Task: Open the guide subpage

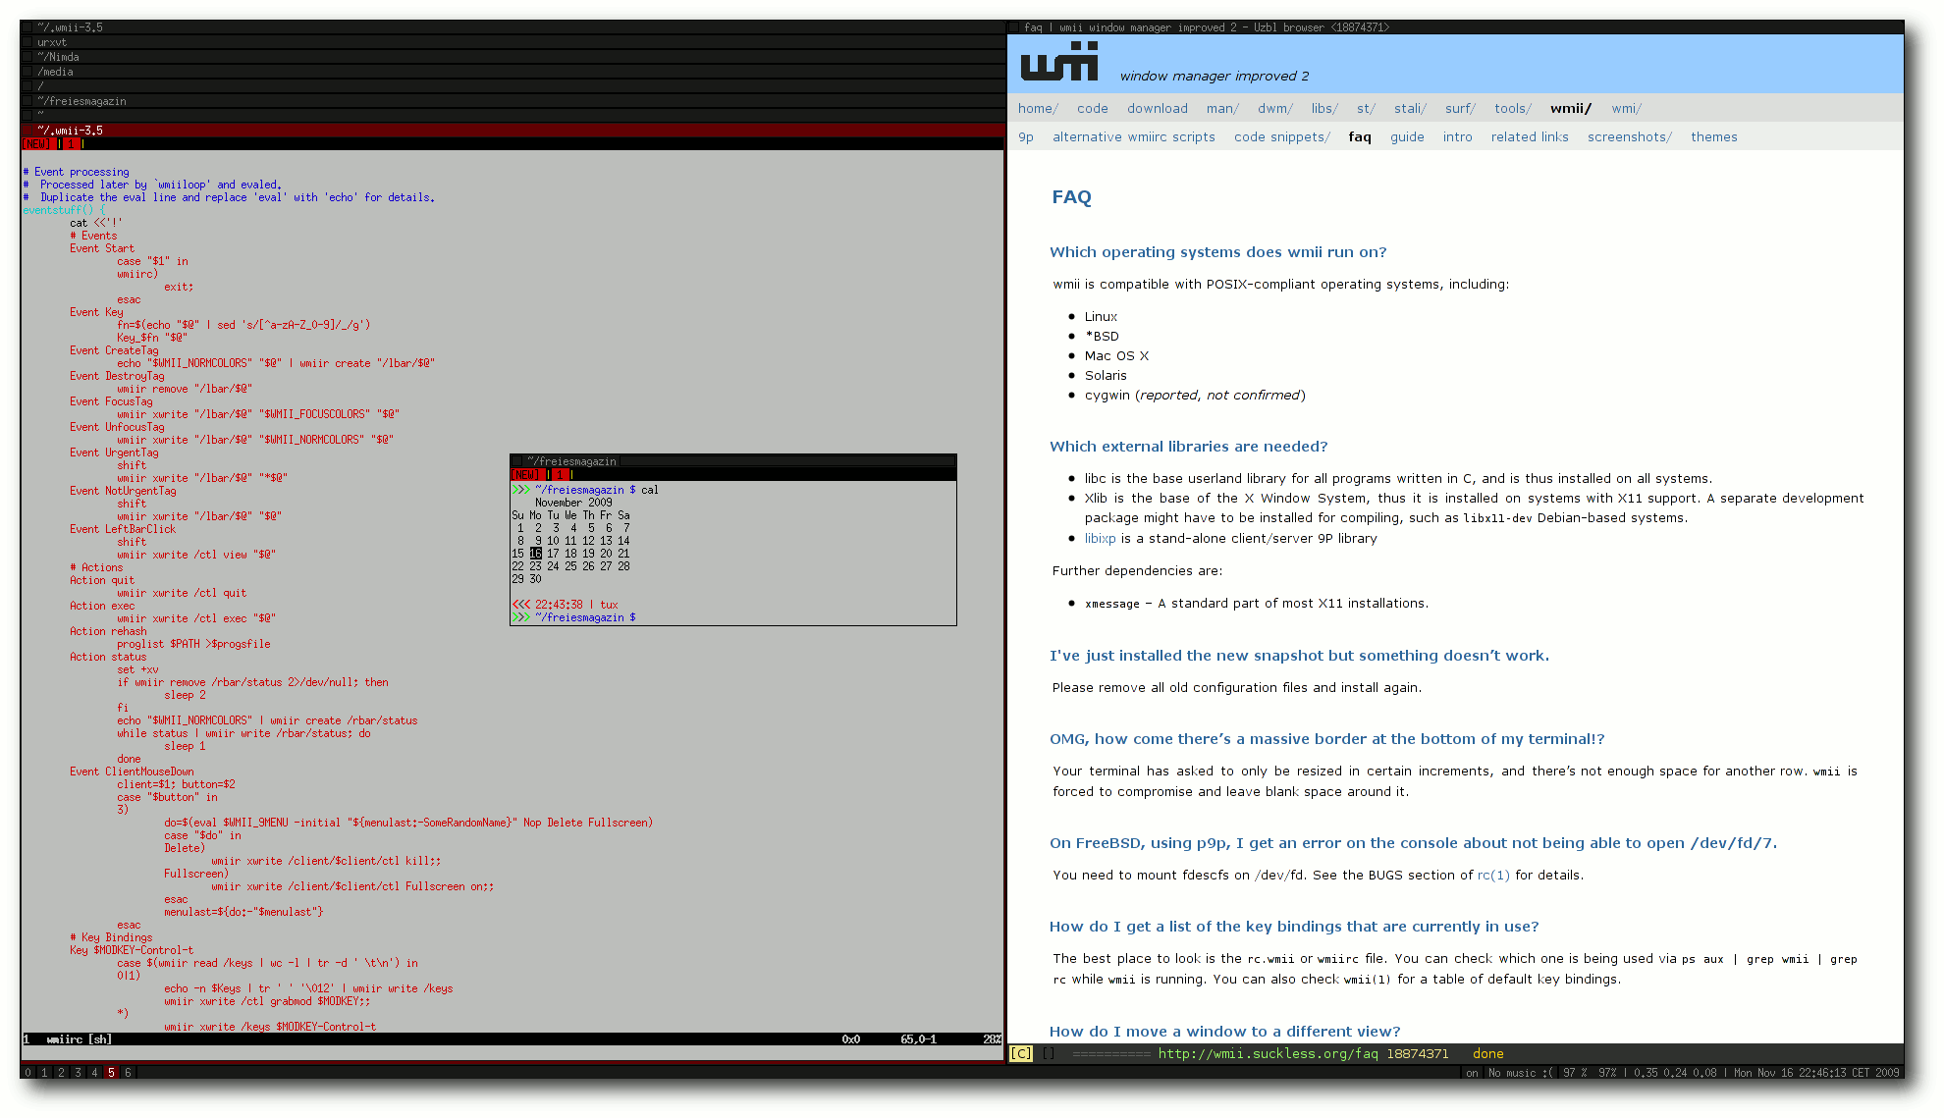Action: (x=1406, y=137)
